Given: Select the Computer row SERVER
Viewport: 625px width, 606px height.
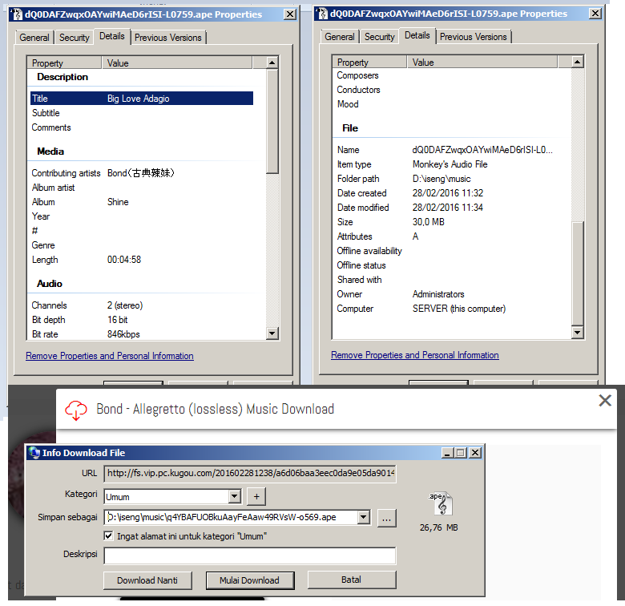Looking at the screenshot, I should click(x=447, y=309).
